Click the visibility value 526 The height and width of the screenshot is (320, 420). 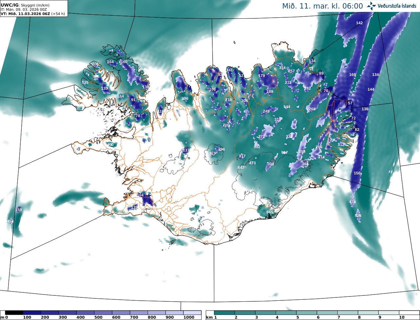tap(358, 216)
